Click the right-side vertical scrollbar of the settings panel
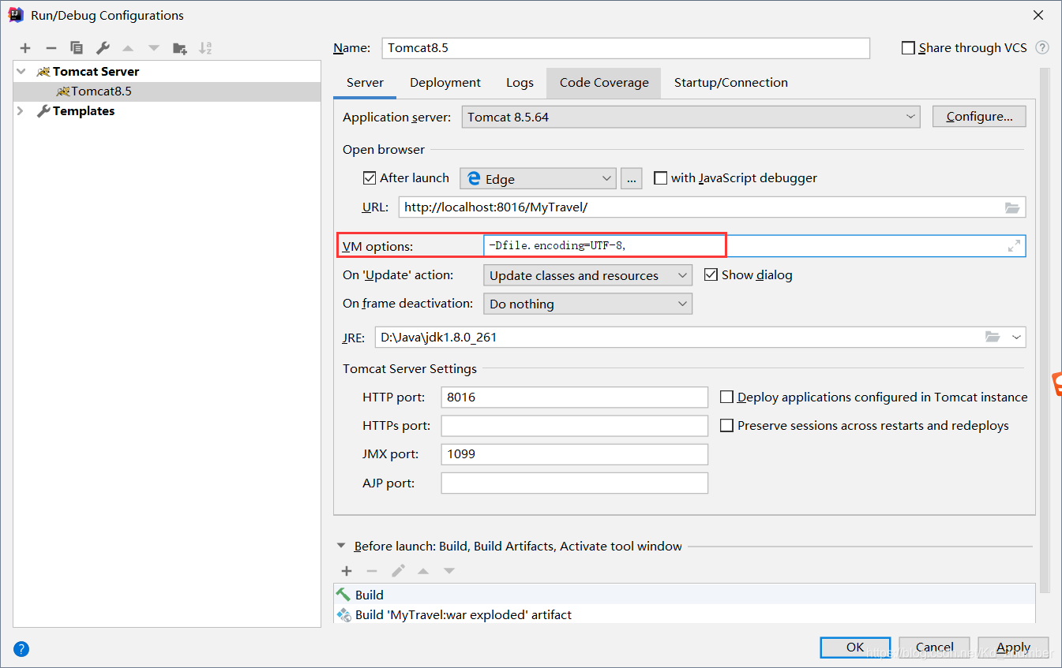The image size is (1062, 668). (x=1045, y=331)
